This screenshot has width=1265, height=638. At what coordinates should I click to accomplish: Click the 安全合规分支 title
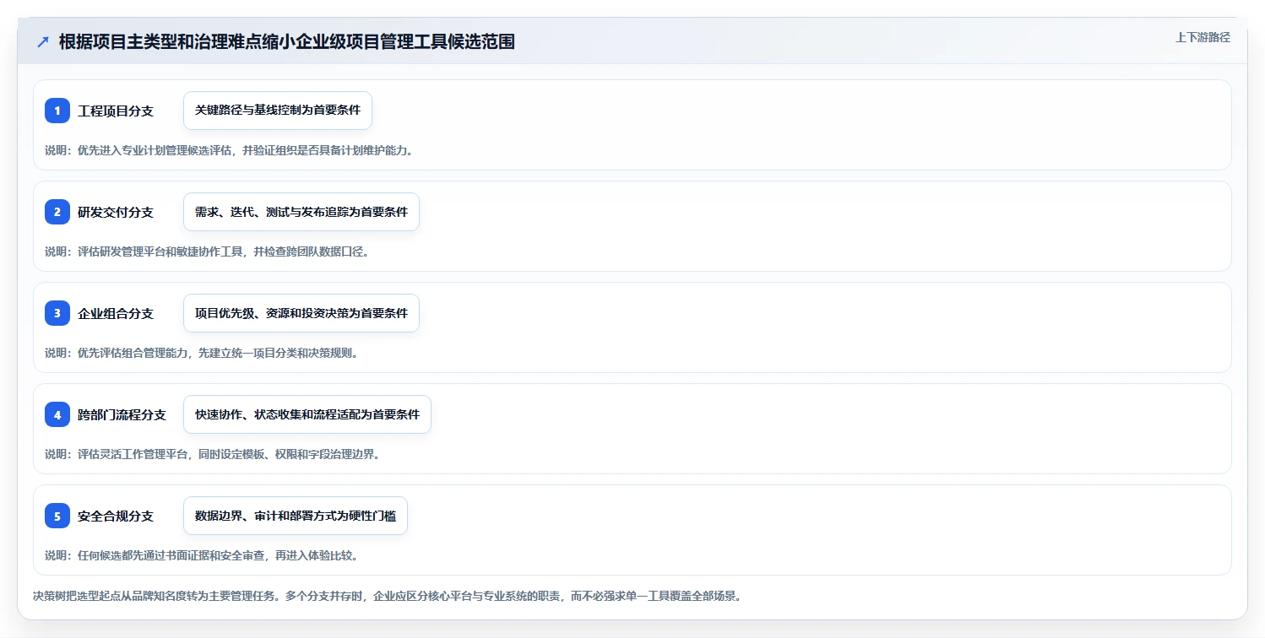click(116, 516)
